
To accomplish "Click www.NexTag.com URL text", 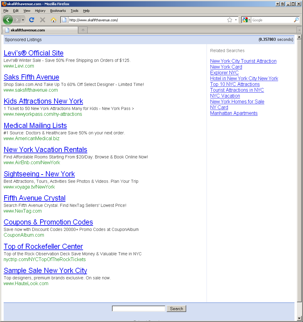I will 23,211.
